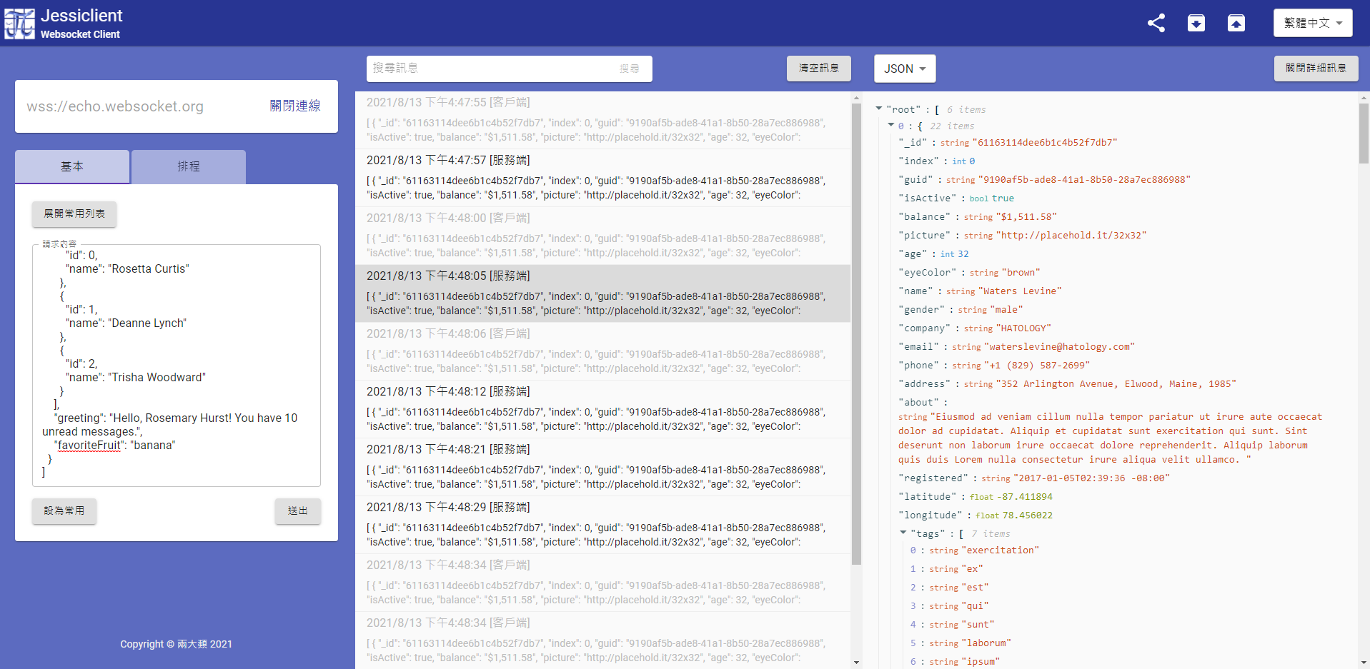Select the 4:48:21 [服務端] message
Image resolution: width=1370 pixels, height=669 pixels.
click(x=602, y=467)
